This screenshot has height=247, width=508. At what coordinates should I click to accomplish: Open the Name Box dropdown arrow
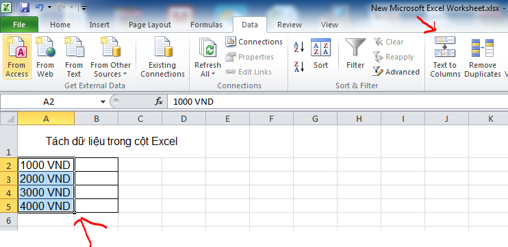[103, 102]
